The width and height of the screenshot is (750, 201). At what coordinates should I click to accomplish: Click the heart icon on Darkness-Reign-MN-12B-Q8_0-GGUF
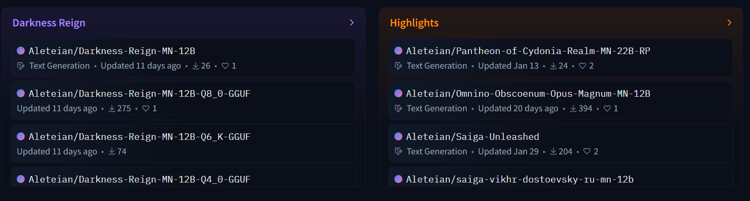coord(146,109)
